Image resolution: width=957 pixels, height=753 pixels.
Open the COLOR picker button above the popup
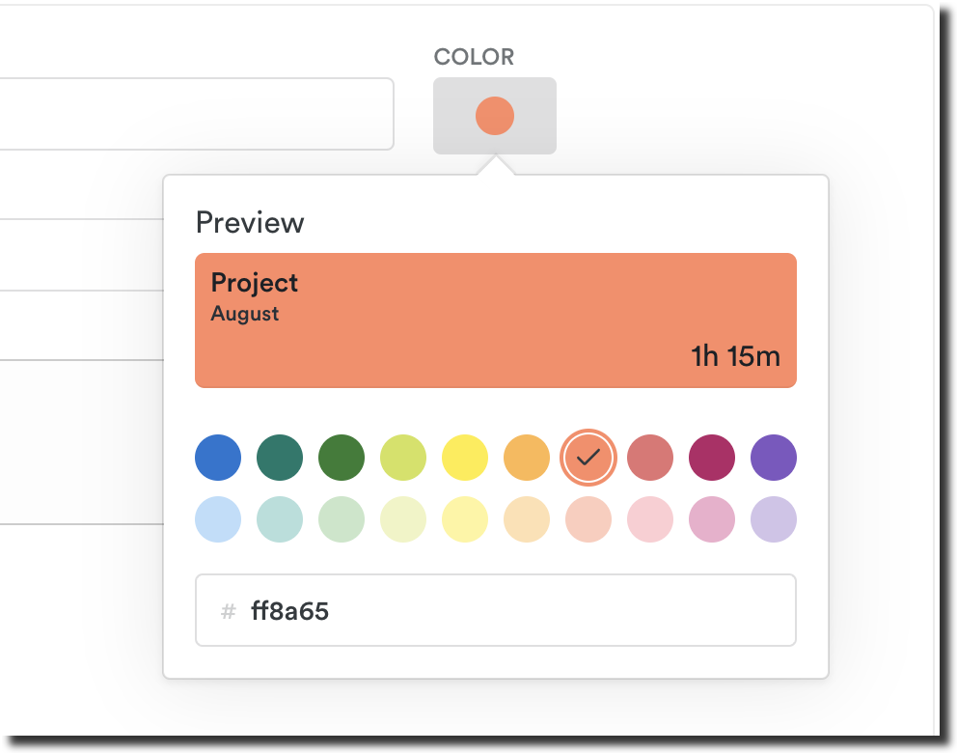tap(494, 114)
